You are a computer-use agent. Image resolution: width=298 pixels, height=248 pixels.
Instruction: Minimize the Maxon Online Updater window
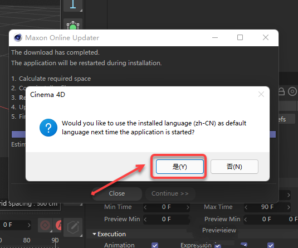coord(215,37)
